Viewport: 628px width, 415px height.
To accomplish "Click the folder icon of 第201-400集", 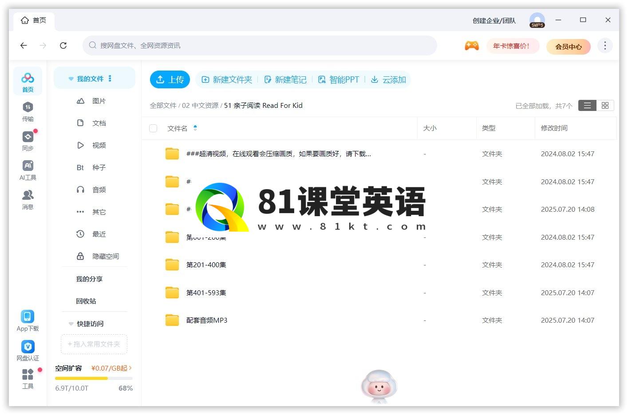I will pos(172,265).
